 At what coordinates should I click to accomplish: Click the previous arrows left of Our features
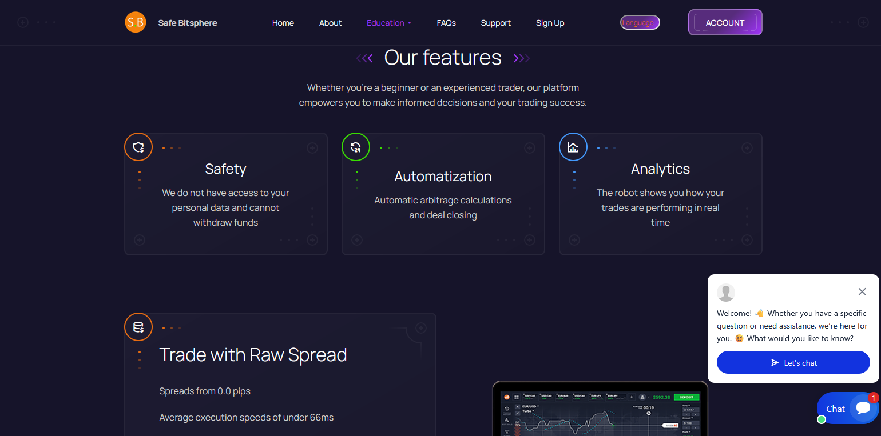pyautogui.click(x=364, y=58)
